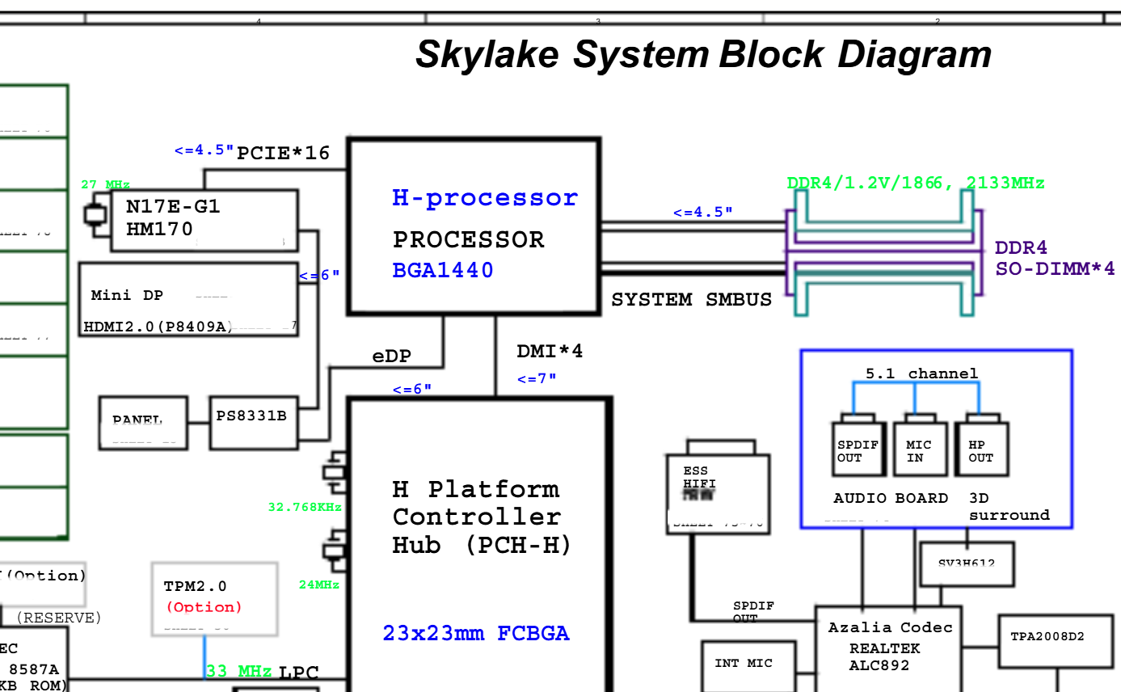Click the 32.768KHz crystal symbol
The height and width of the screenshot is (692, 1121).
coord(335,475)
